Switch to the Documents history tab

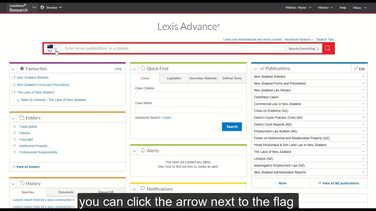(66, 192)
